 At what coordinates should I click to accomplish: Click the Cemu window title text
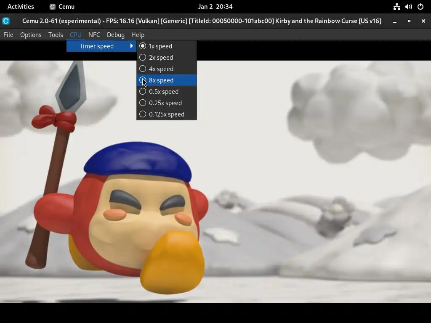(202, 21)
